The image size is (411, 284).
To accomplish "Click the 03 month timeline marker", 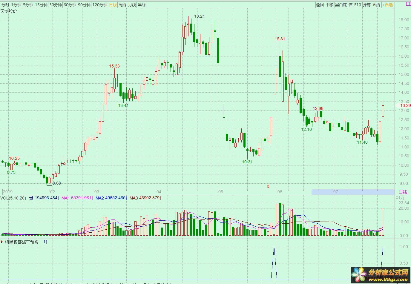I will 96,192.
